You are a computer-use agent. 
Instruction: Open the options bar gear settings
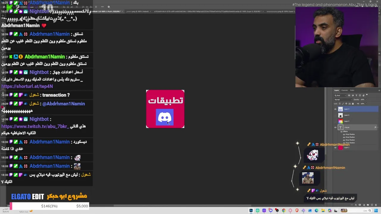[109, 7]
